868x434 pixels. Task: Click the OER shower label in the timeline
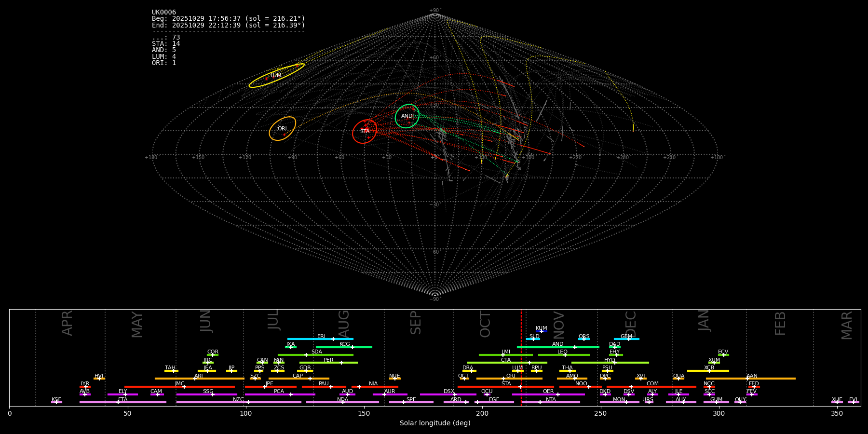coord(549,392)
